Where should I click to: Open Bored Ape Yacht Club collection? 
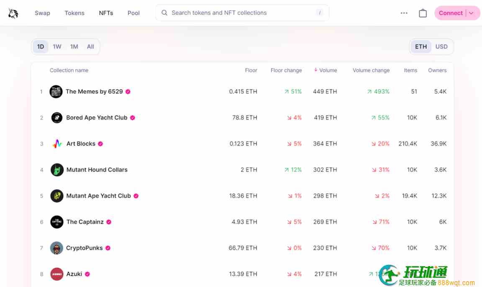[x=97, y=118]
